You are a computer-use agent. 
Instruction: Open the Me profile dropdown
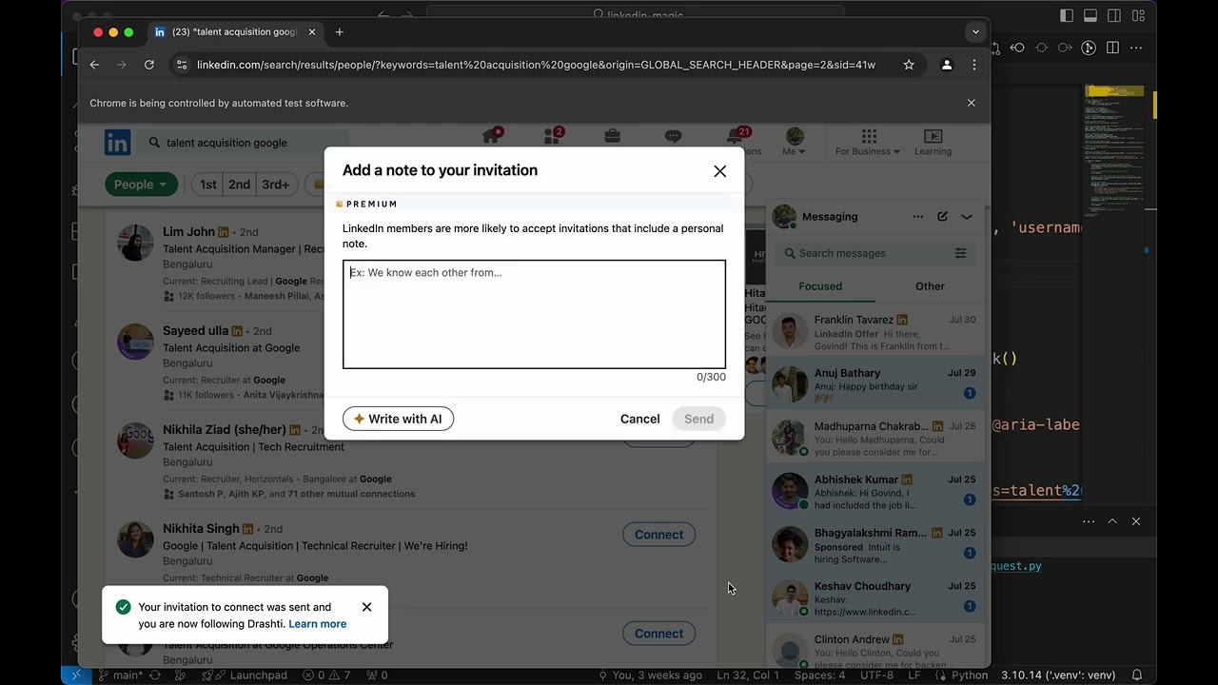(x=795, y=142)
